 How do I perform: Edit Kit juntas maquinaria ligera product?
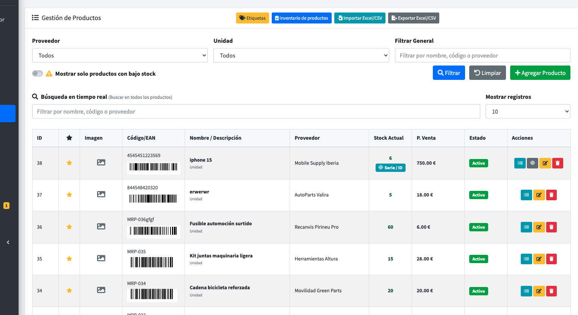click(x=539, y=259)
